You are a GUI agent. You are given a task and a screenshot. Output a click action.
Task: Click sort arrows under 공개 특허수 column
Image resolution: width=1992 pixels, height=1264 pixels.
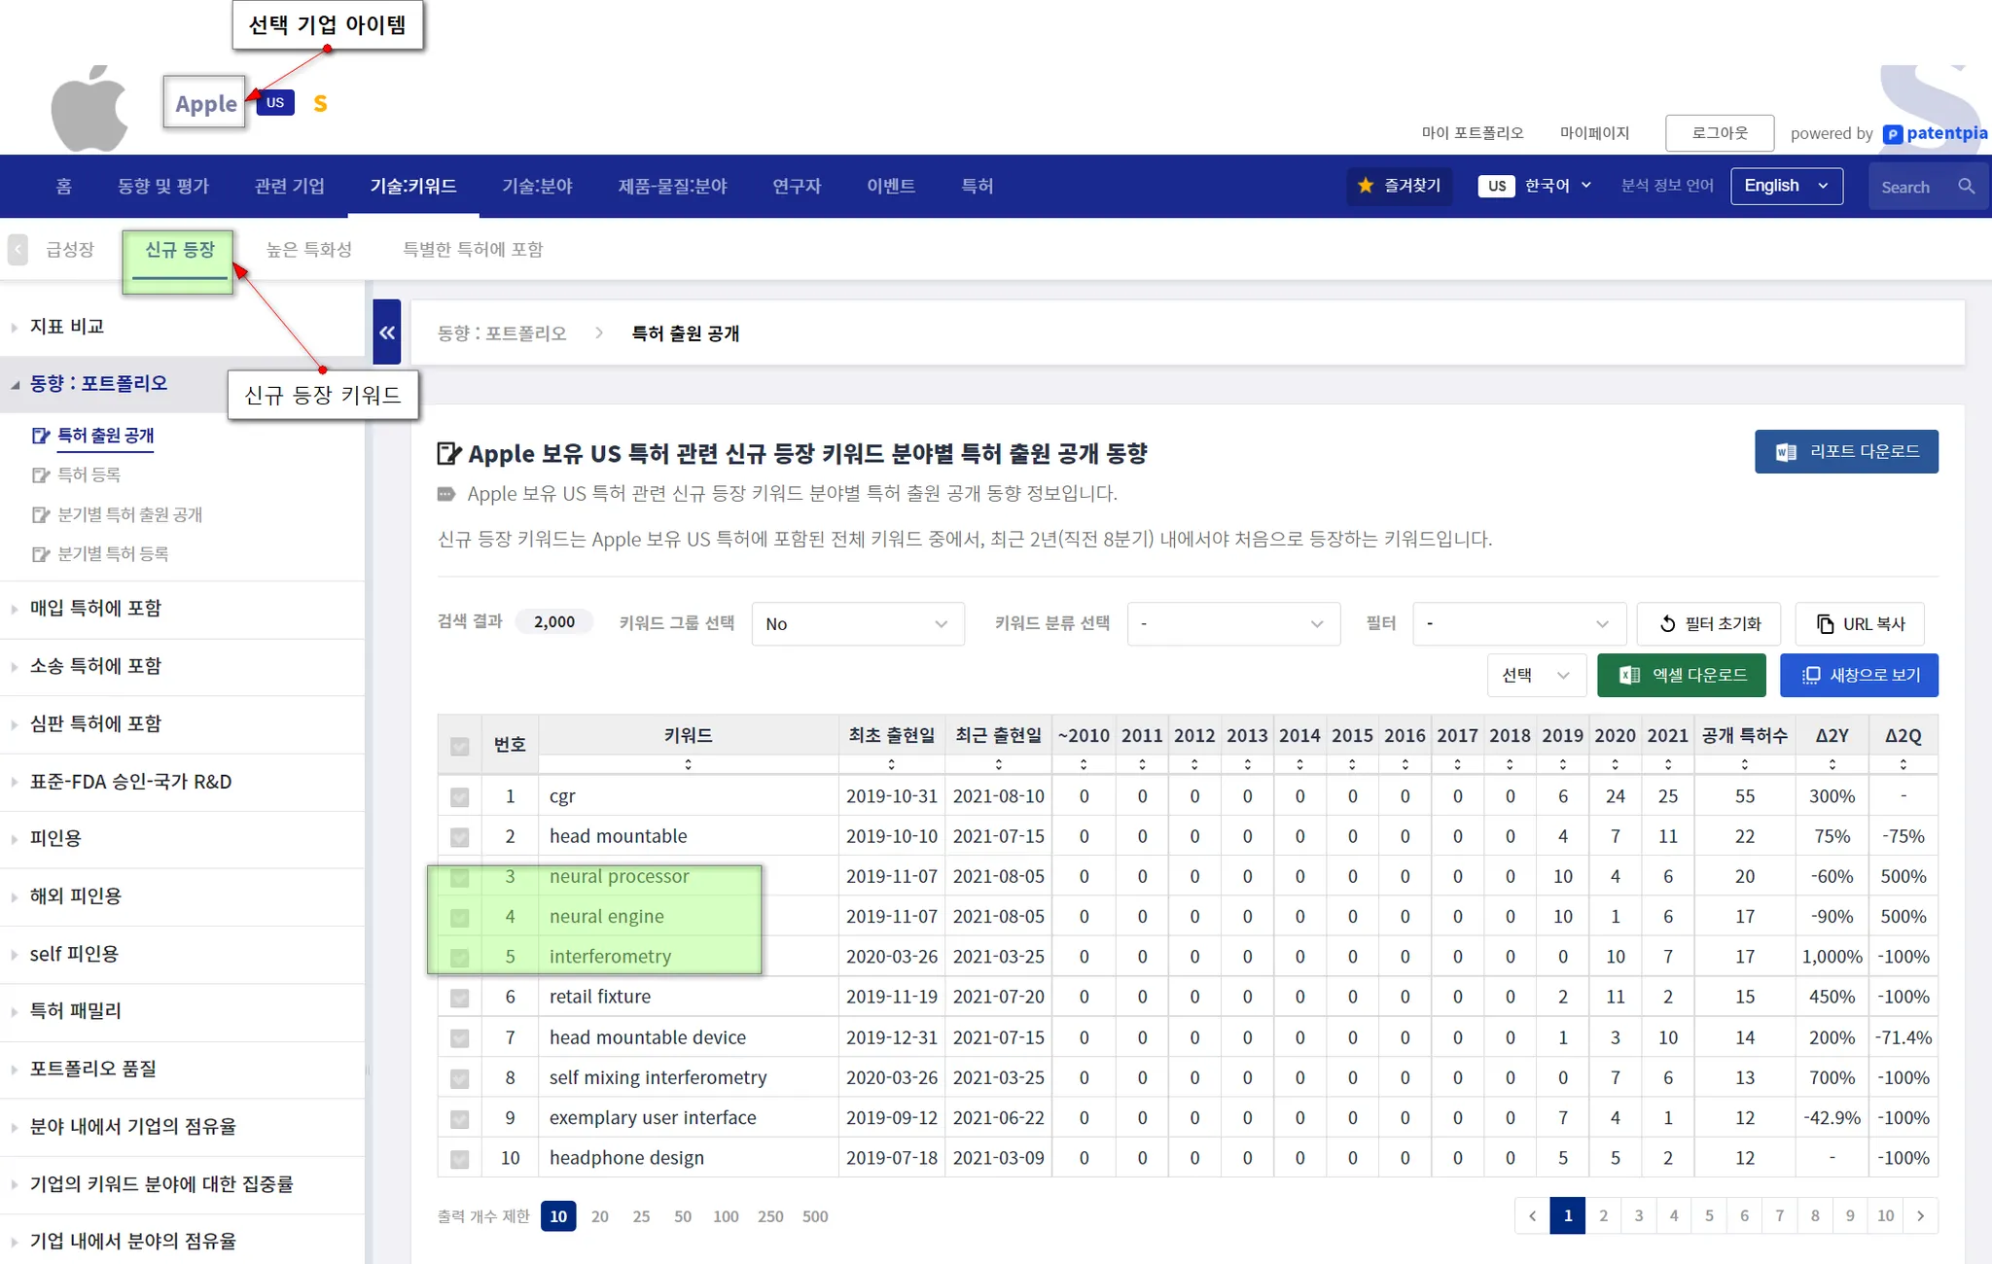click(1744, 764)
